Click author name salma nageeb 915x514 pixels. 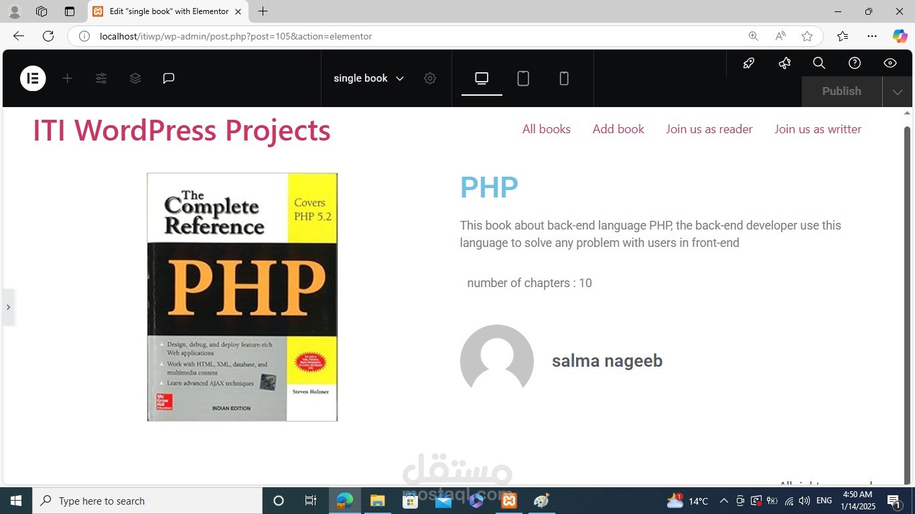(607, 361)
